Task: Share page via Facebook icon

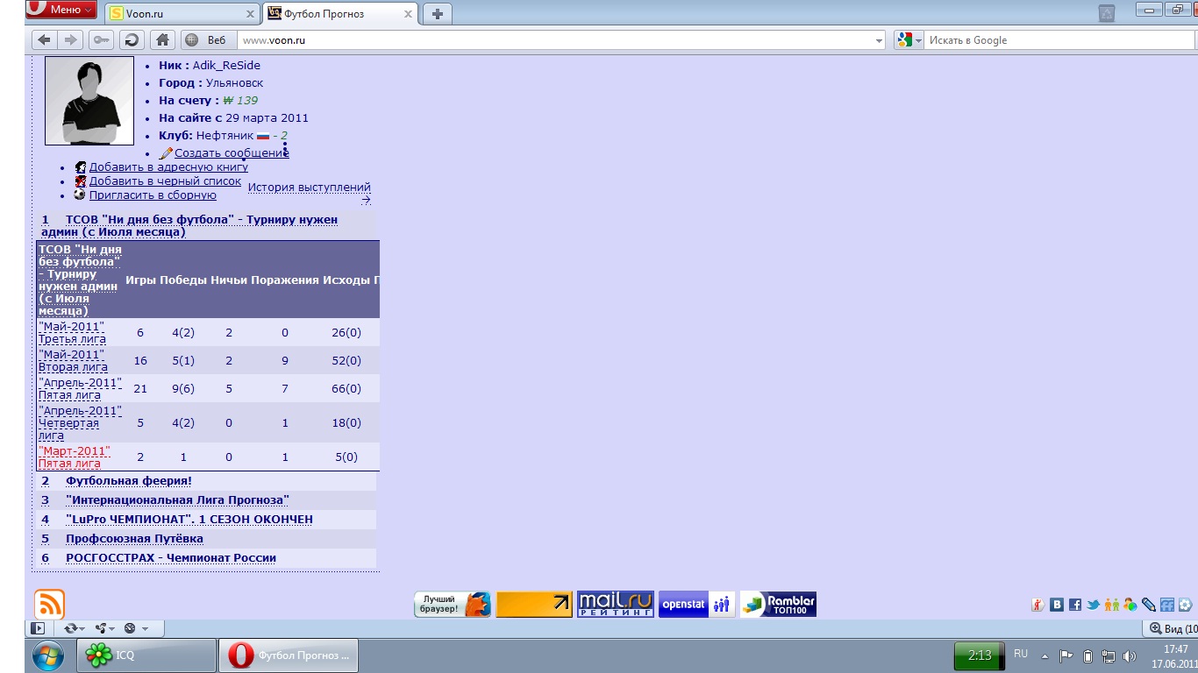Action: [x=1075, y=605]
